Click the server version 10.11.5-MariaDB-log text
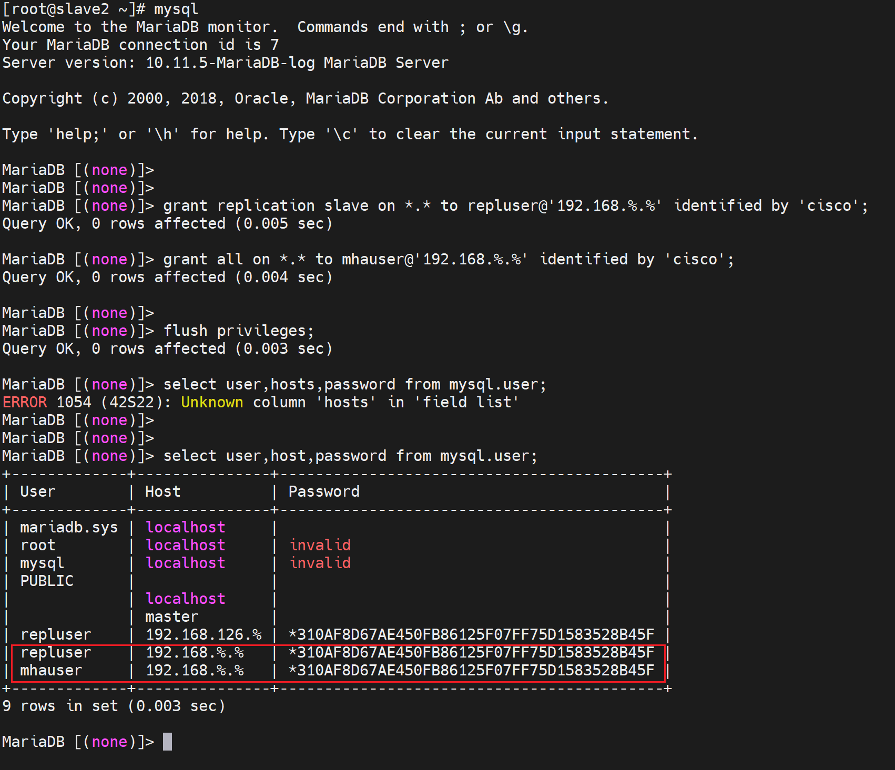The width and height of the screenshot is (895, 770). [x=230, y=63]
